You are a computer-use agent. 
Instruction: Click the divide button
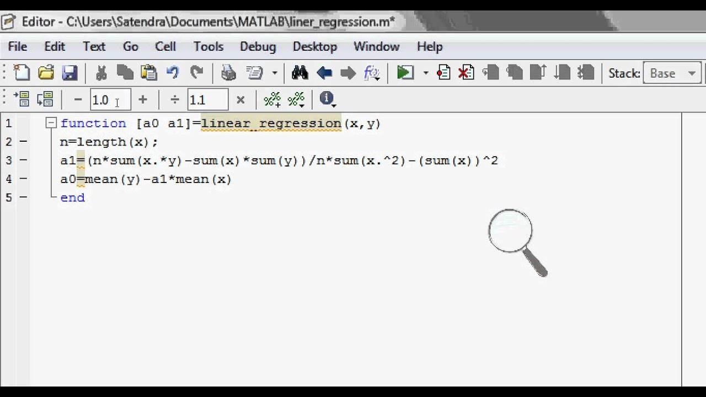[175, 100]
